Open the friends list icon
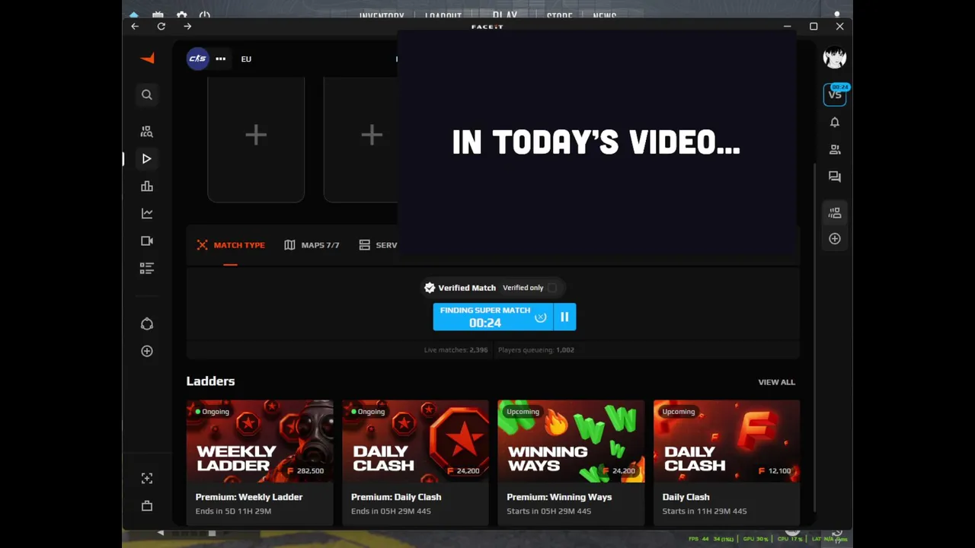This screenshot has width=975, height=548. point(835,150)
